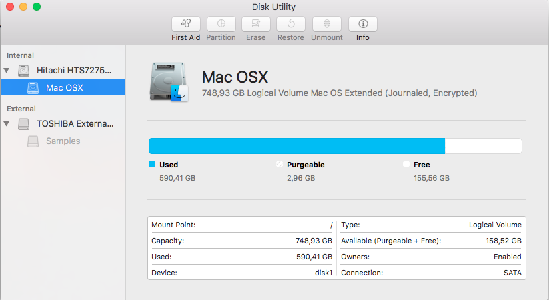
Task: Click the Internal section header
Action: click(x=20, y=55)
